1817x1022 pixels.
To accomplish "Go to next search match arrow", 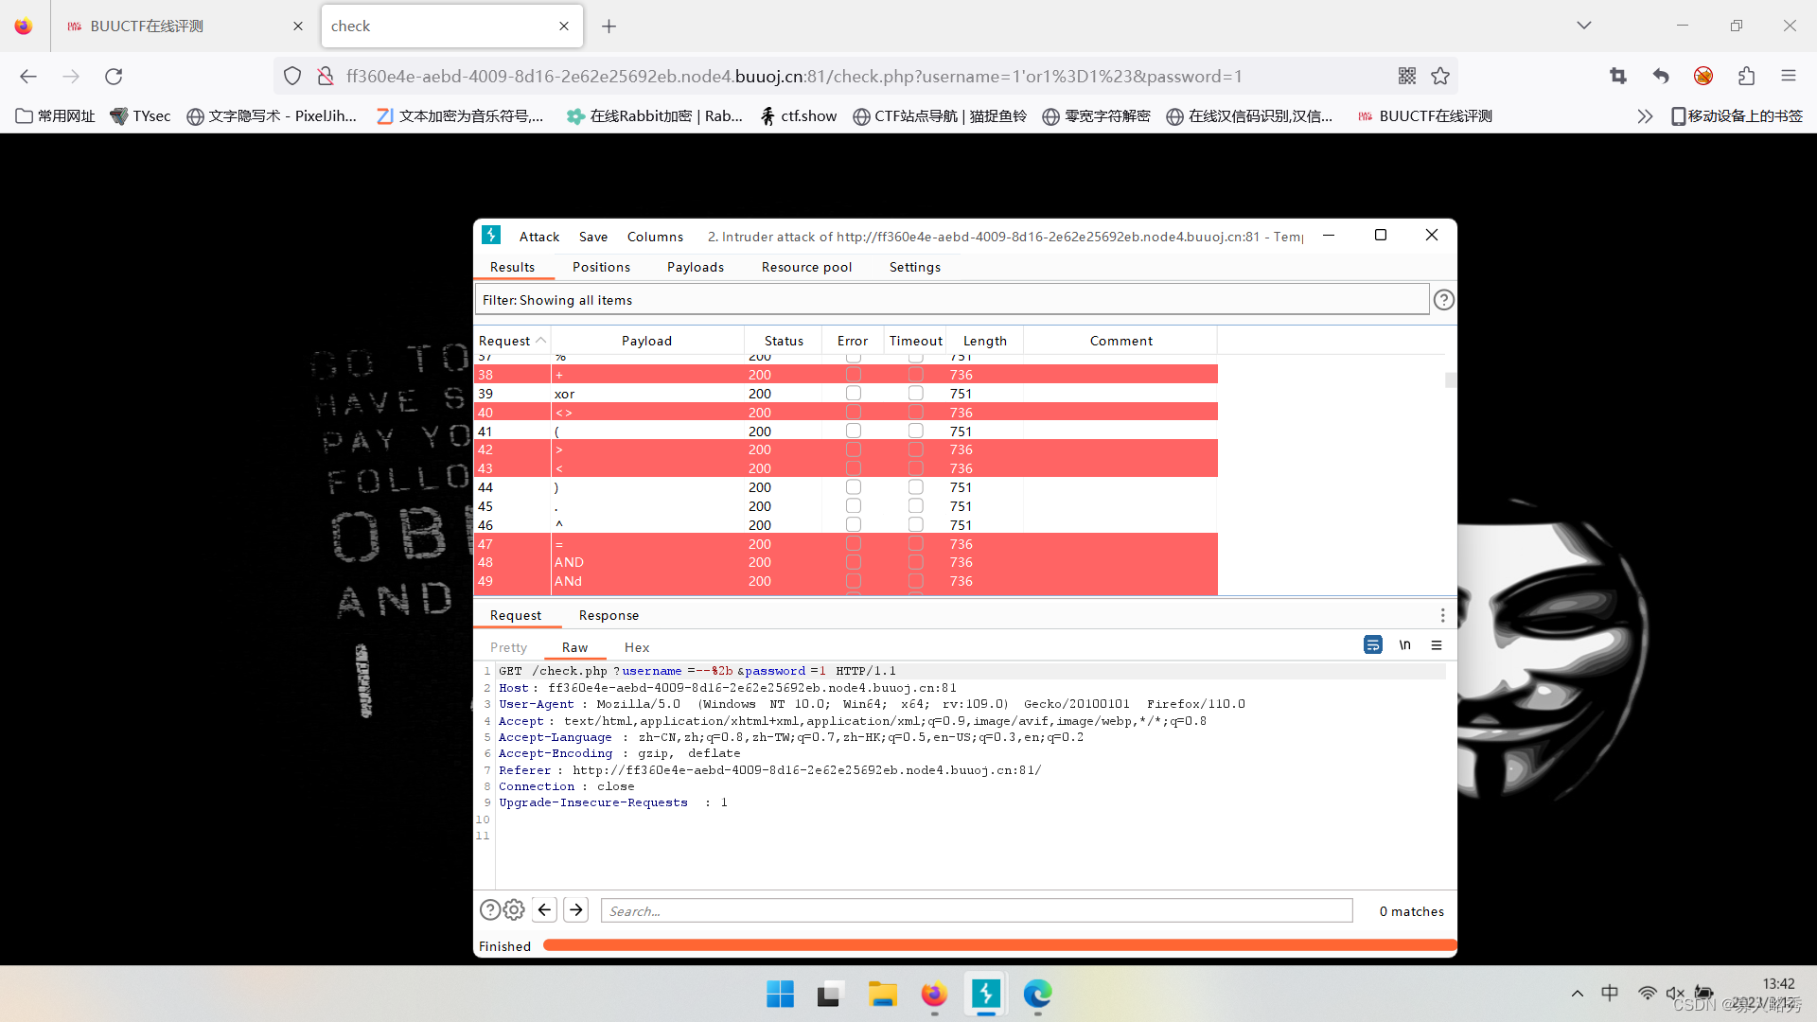I will (x=576, y=910).
